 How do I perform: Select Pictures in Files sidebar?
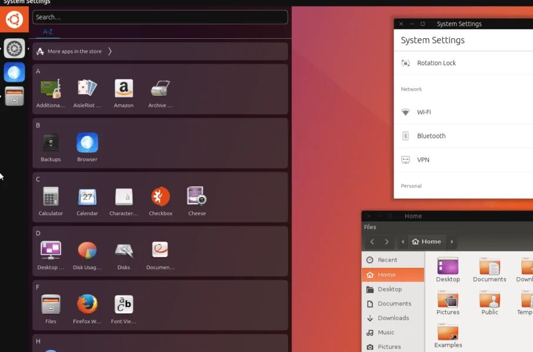[x=393, y=347]
